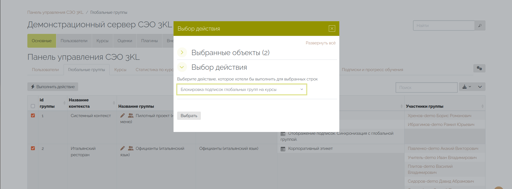Open the Курсы sub-tab
The width and height of the screenshot is (512, 189).
point(120,70)
